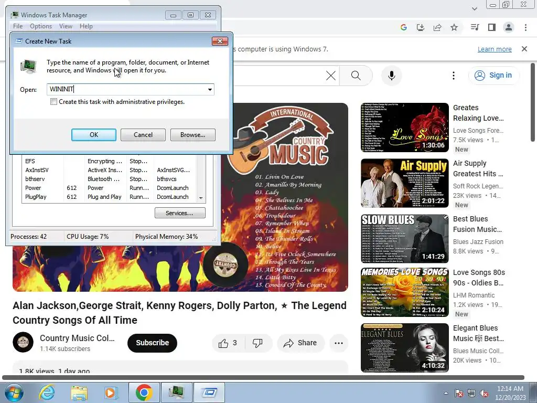Open Chrome three-dot menu

tap(525, 27)
